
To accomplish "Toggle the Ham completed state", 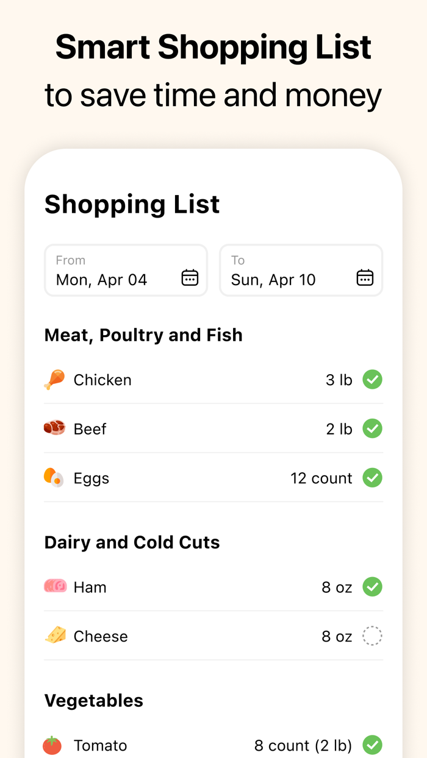I will tap(373, 587).
